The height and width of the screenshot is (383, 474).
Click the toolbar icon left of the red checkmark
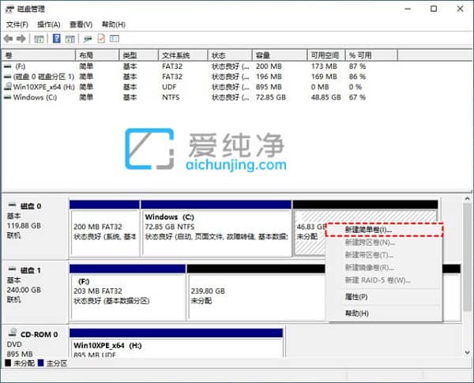(88, 39)
